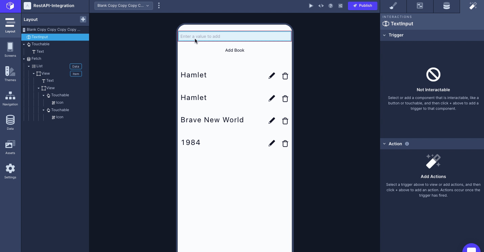Viewport: 484px width, 252px height.
Task: Collapse the Fetch tree node
Action: click(24, 59)
